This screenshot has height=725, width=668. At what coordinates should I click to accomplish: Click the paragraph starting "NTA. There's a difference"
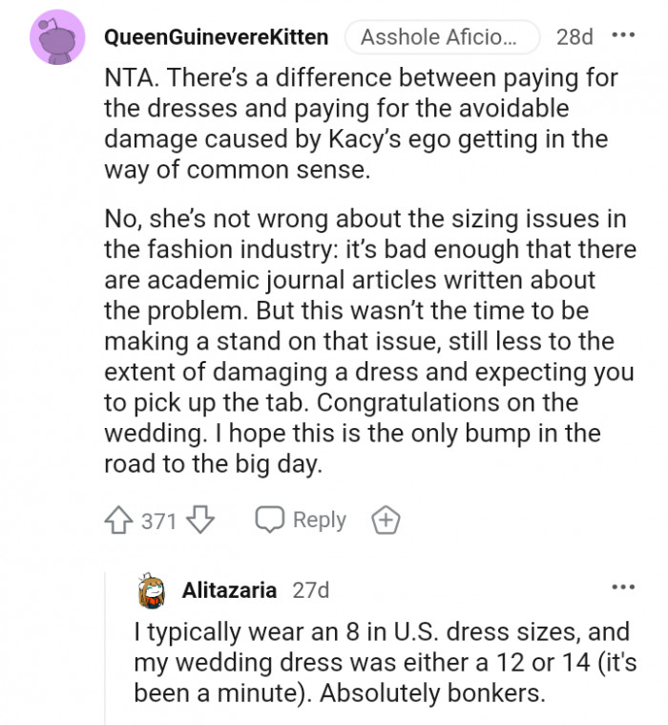pos(353,123)
